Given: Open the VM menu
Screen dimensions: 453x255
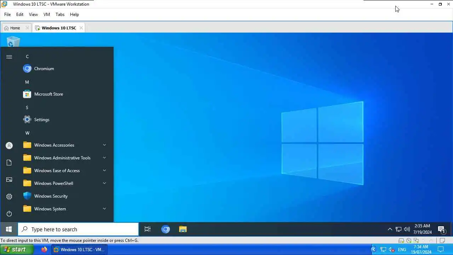Looking at the screenshot, I should [47, 15].
